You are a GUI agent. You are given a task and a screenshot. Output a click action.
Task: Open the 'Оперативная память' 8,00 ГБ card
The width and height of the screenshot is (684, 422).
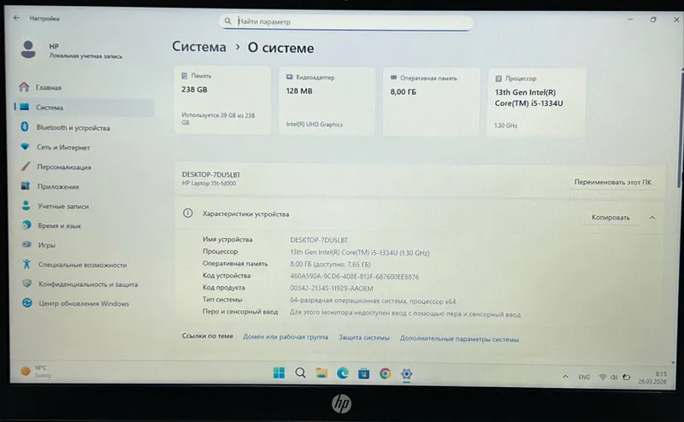(431, 102)
